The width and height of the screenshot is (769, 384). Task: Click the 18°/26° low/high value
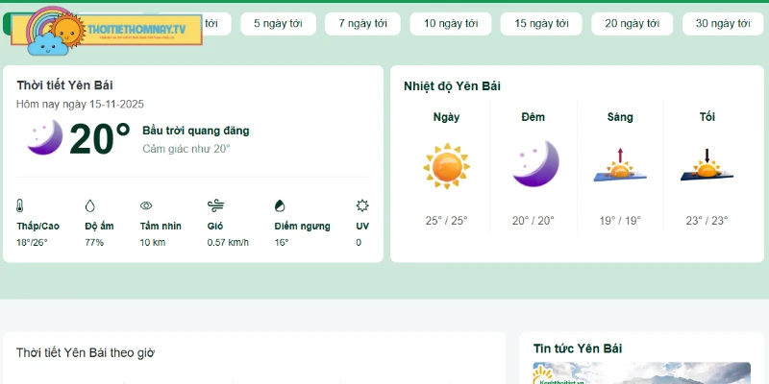32,243
